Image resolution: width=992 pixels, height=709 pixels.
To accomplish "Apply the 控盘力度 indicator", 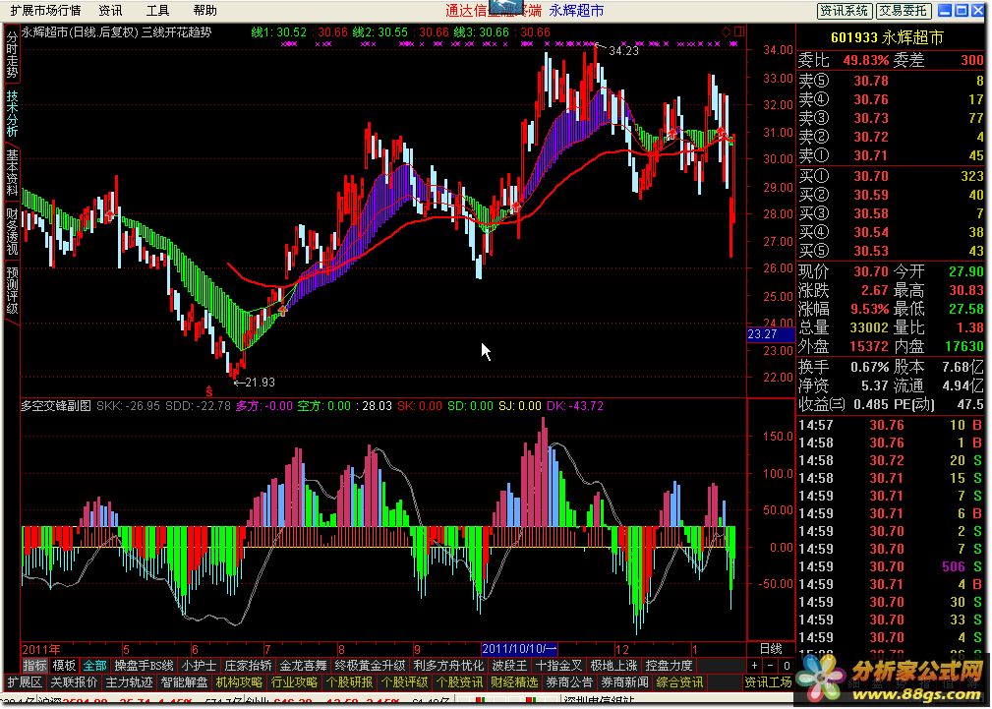I will [x=669, y=666].
